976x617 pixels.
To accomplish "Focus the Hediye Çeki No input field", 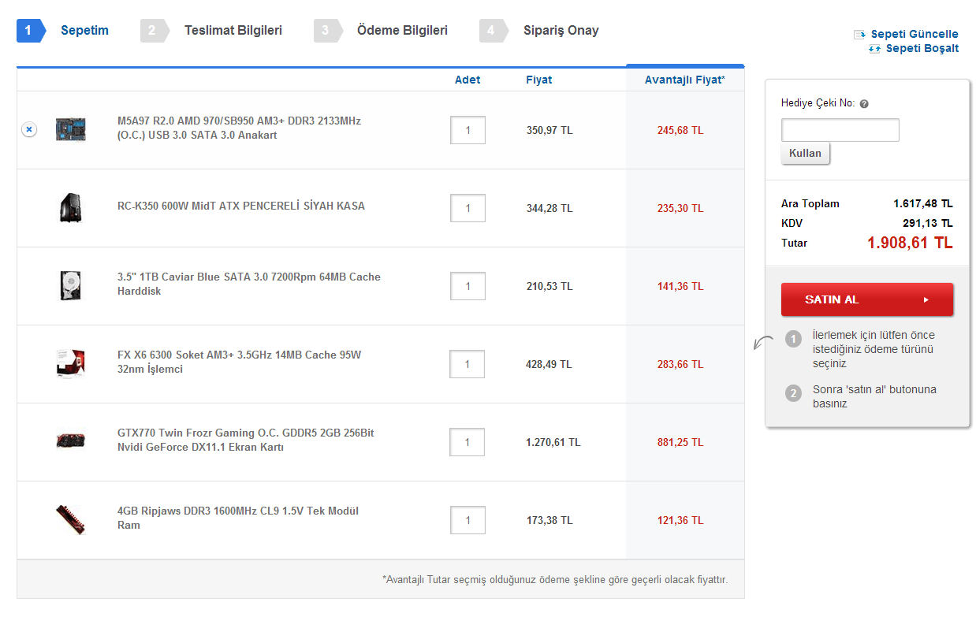I will (x=840, y=130).
